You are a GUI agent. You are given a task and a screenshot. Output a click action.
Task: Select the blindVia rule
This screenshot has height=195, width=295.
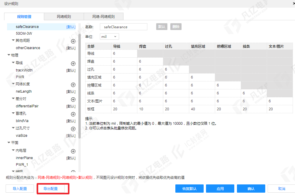click(x=22, y=121)
